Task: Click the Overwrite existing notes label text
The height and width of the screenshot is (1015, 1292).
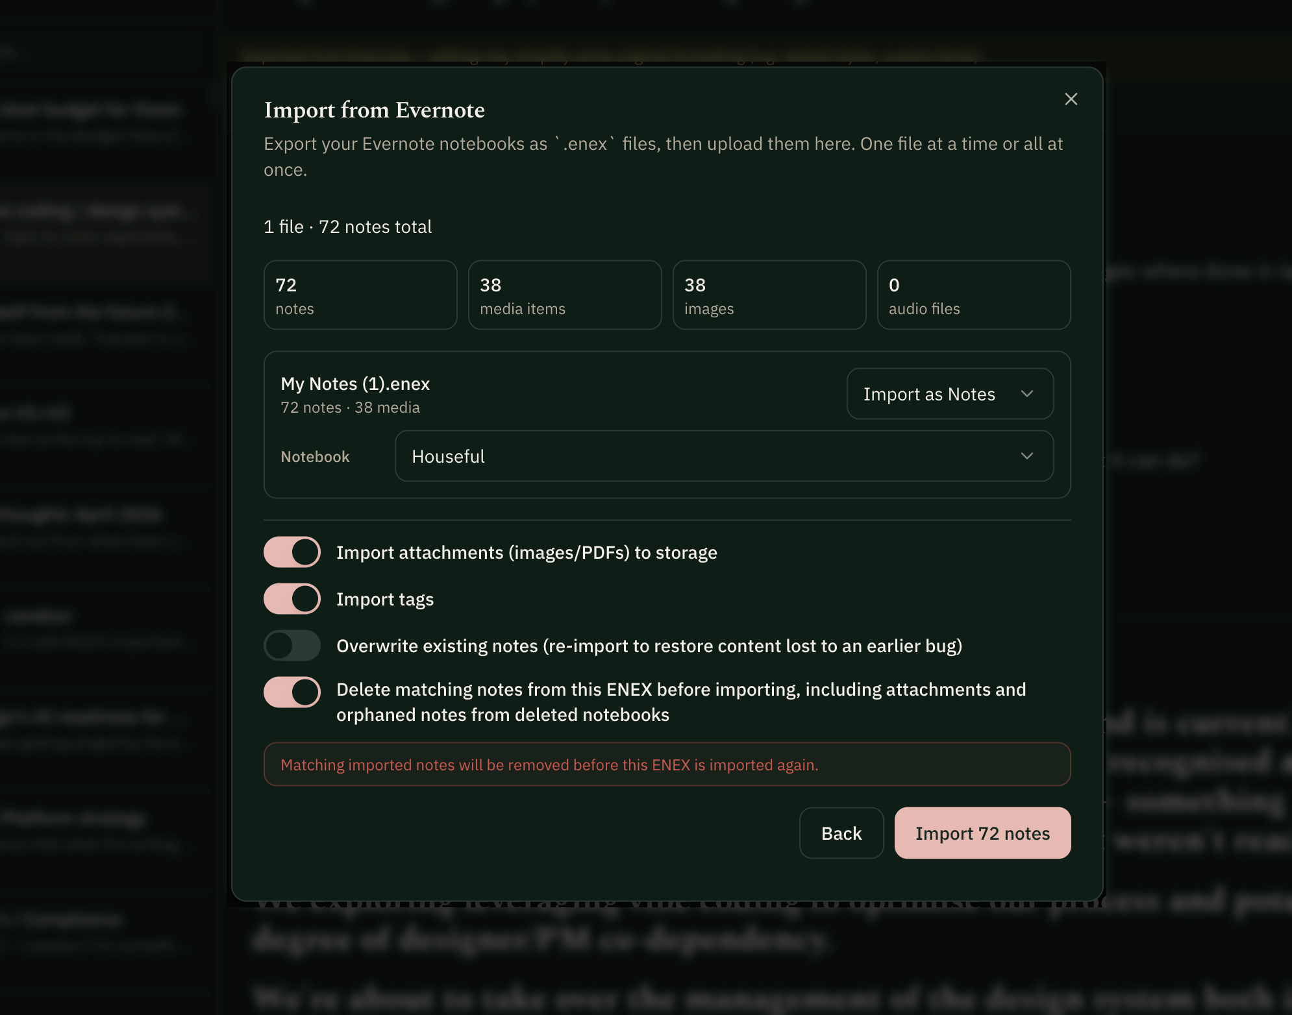Action: (x=649, y=646)
